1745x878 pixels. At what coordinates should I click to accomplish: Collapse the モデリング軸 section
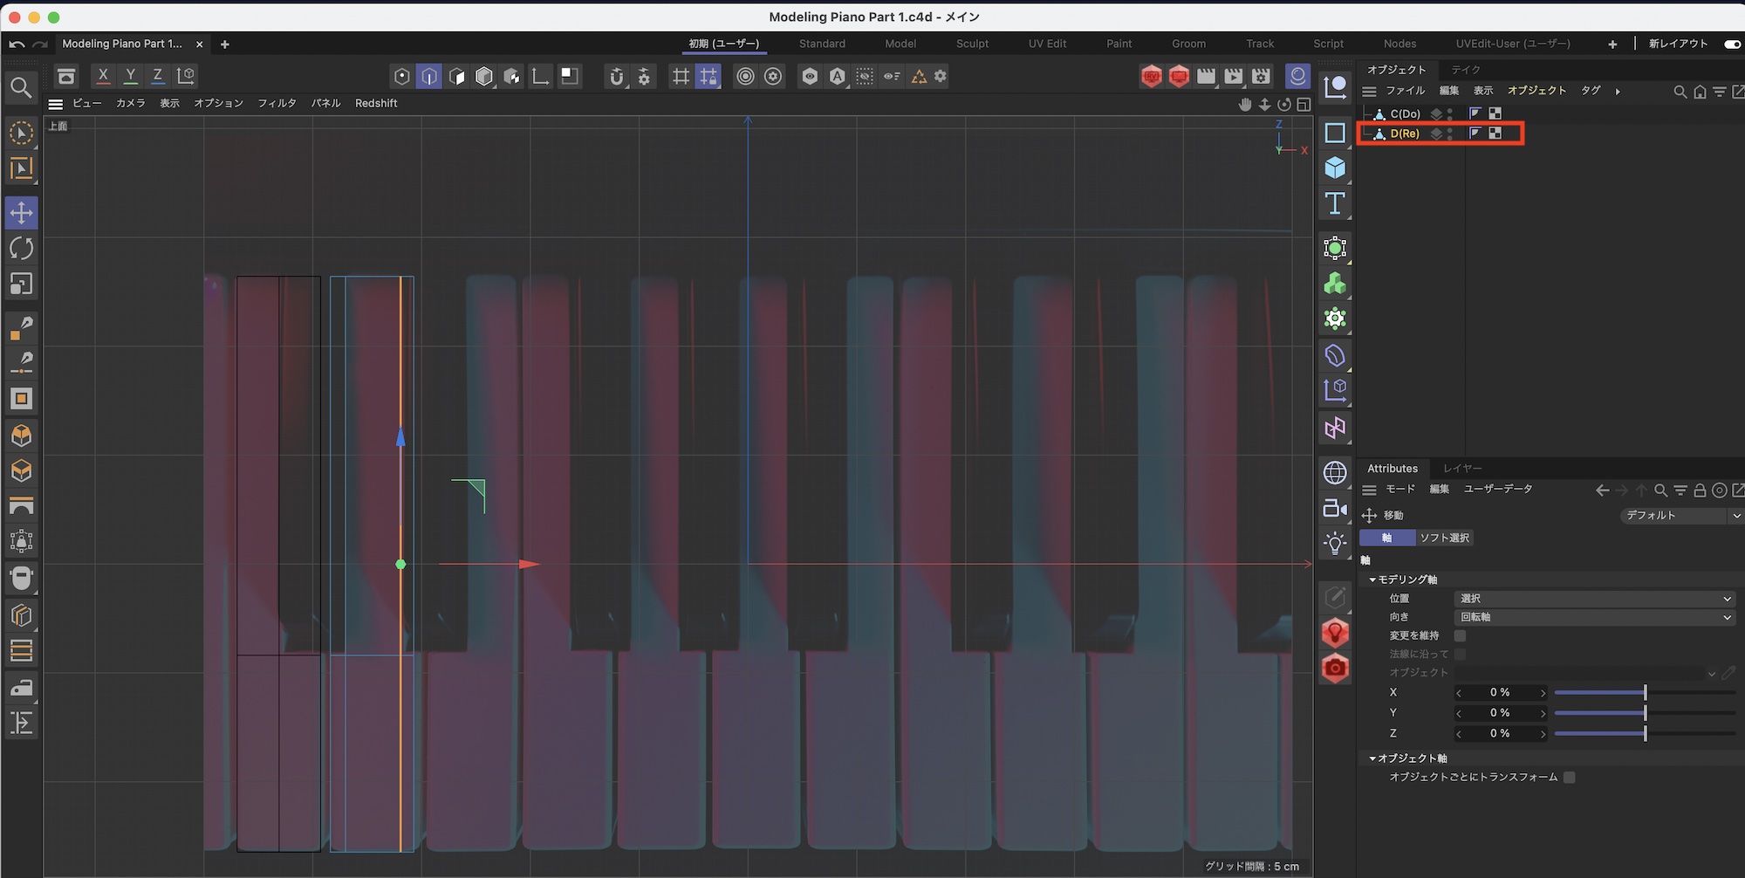(x=1372, y=580)
